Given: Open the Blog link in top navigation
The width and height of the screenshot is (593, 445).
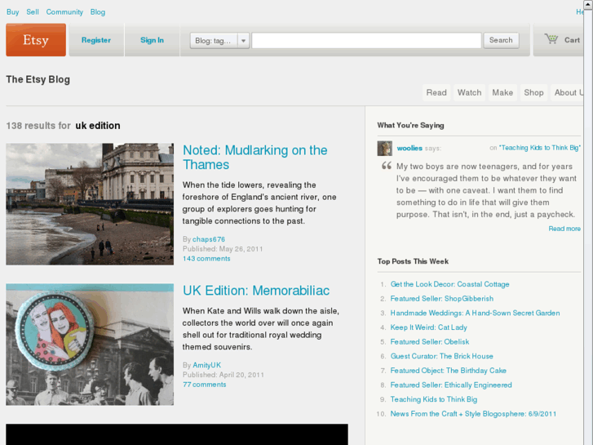Looking at the screenshot, I should point(98,12).
